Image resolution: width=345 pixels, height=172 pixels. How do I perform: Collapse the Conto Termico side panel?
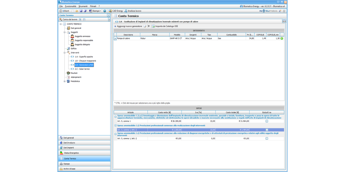[109, 15]
